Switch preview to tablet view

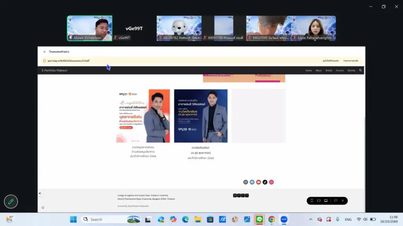tap(319, 200)
